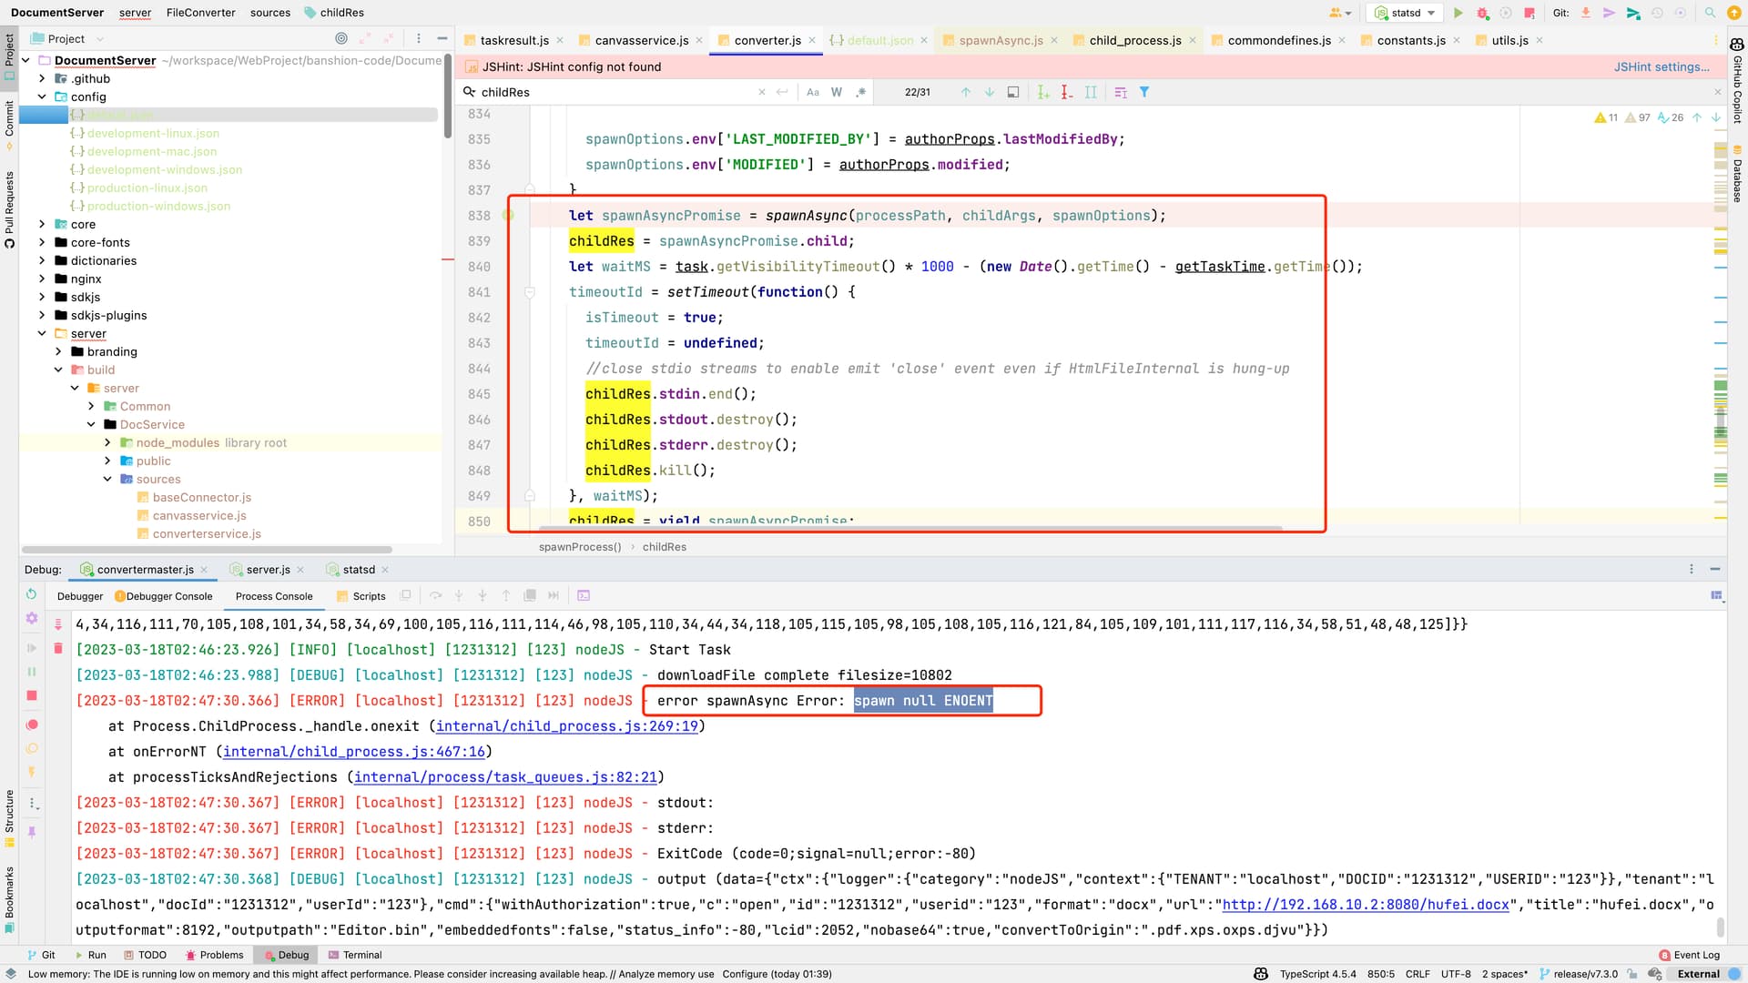
Task: Toggle the Project tool window strip
Action: [9, 56]
